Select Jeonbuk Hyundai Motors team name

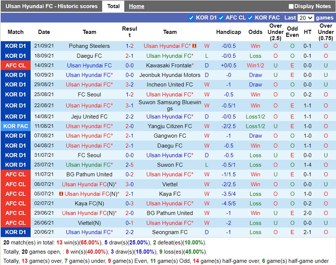pyautogui.click(x=170, y=75)
